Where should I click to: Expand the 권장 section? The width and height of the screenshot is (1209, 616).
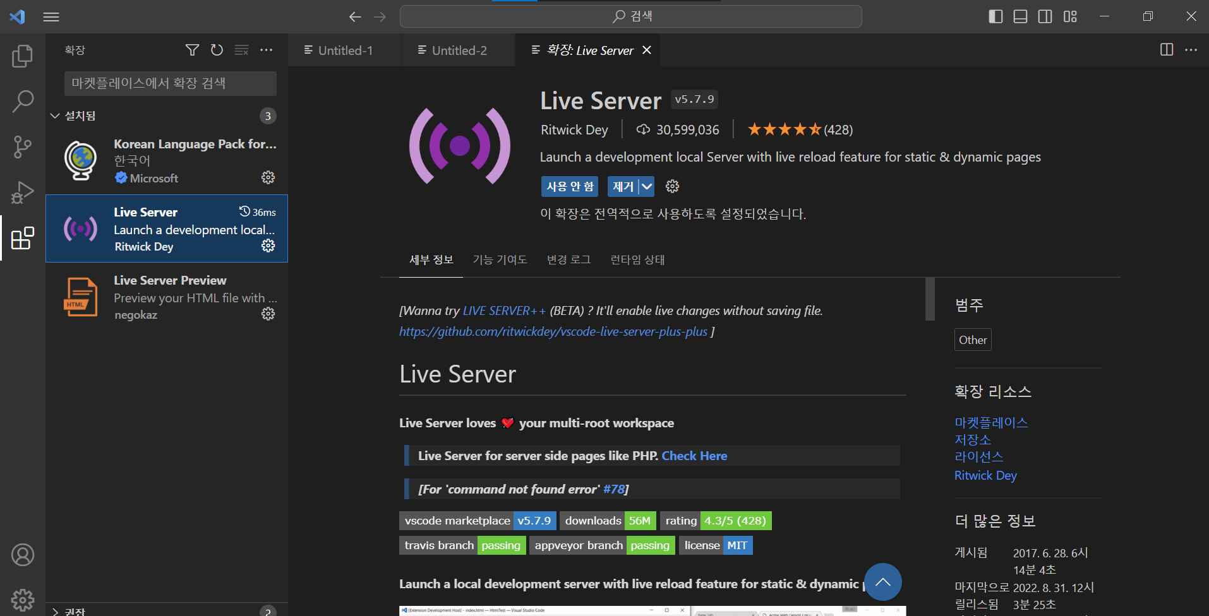(167, 610)
